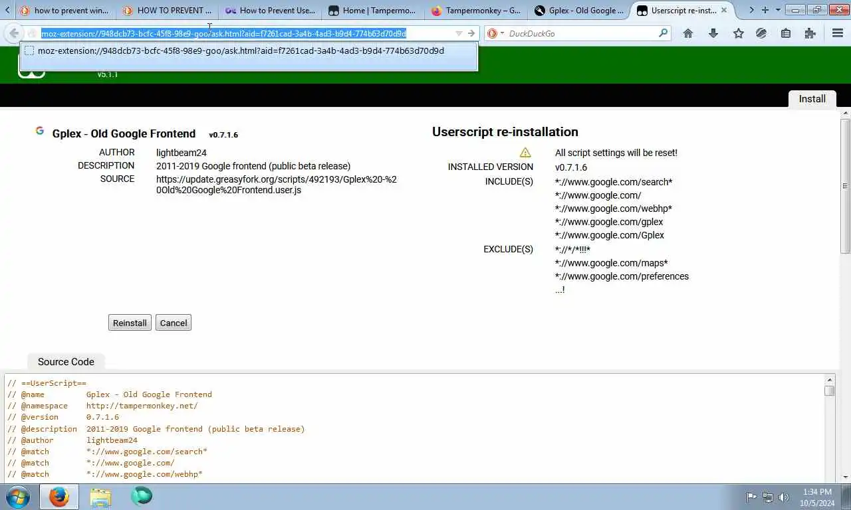The width and height of the screenshot is (851, 510).
Task: Select the Source Code tab
Action: pyautogui.click(x=66, y=362)
